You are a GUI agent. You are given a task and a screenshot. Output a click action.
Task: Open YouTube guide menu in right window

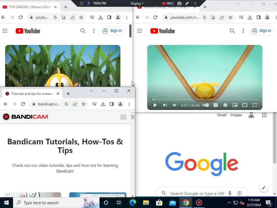pyautogui.click(x=140, y=31)
